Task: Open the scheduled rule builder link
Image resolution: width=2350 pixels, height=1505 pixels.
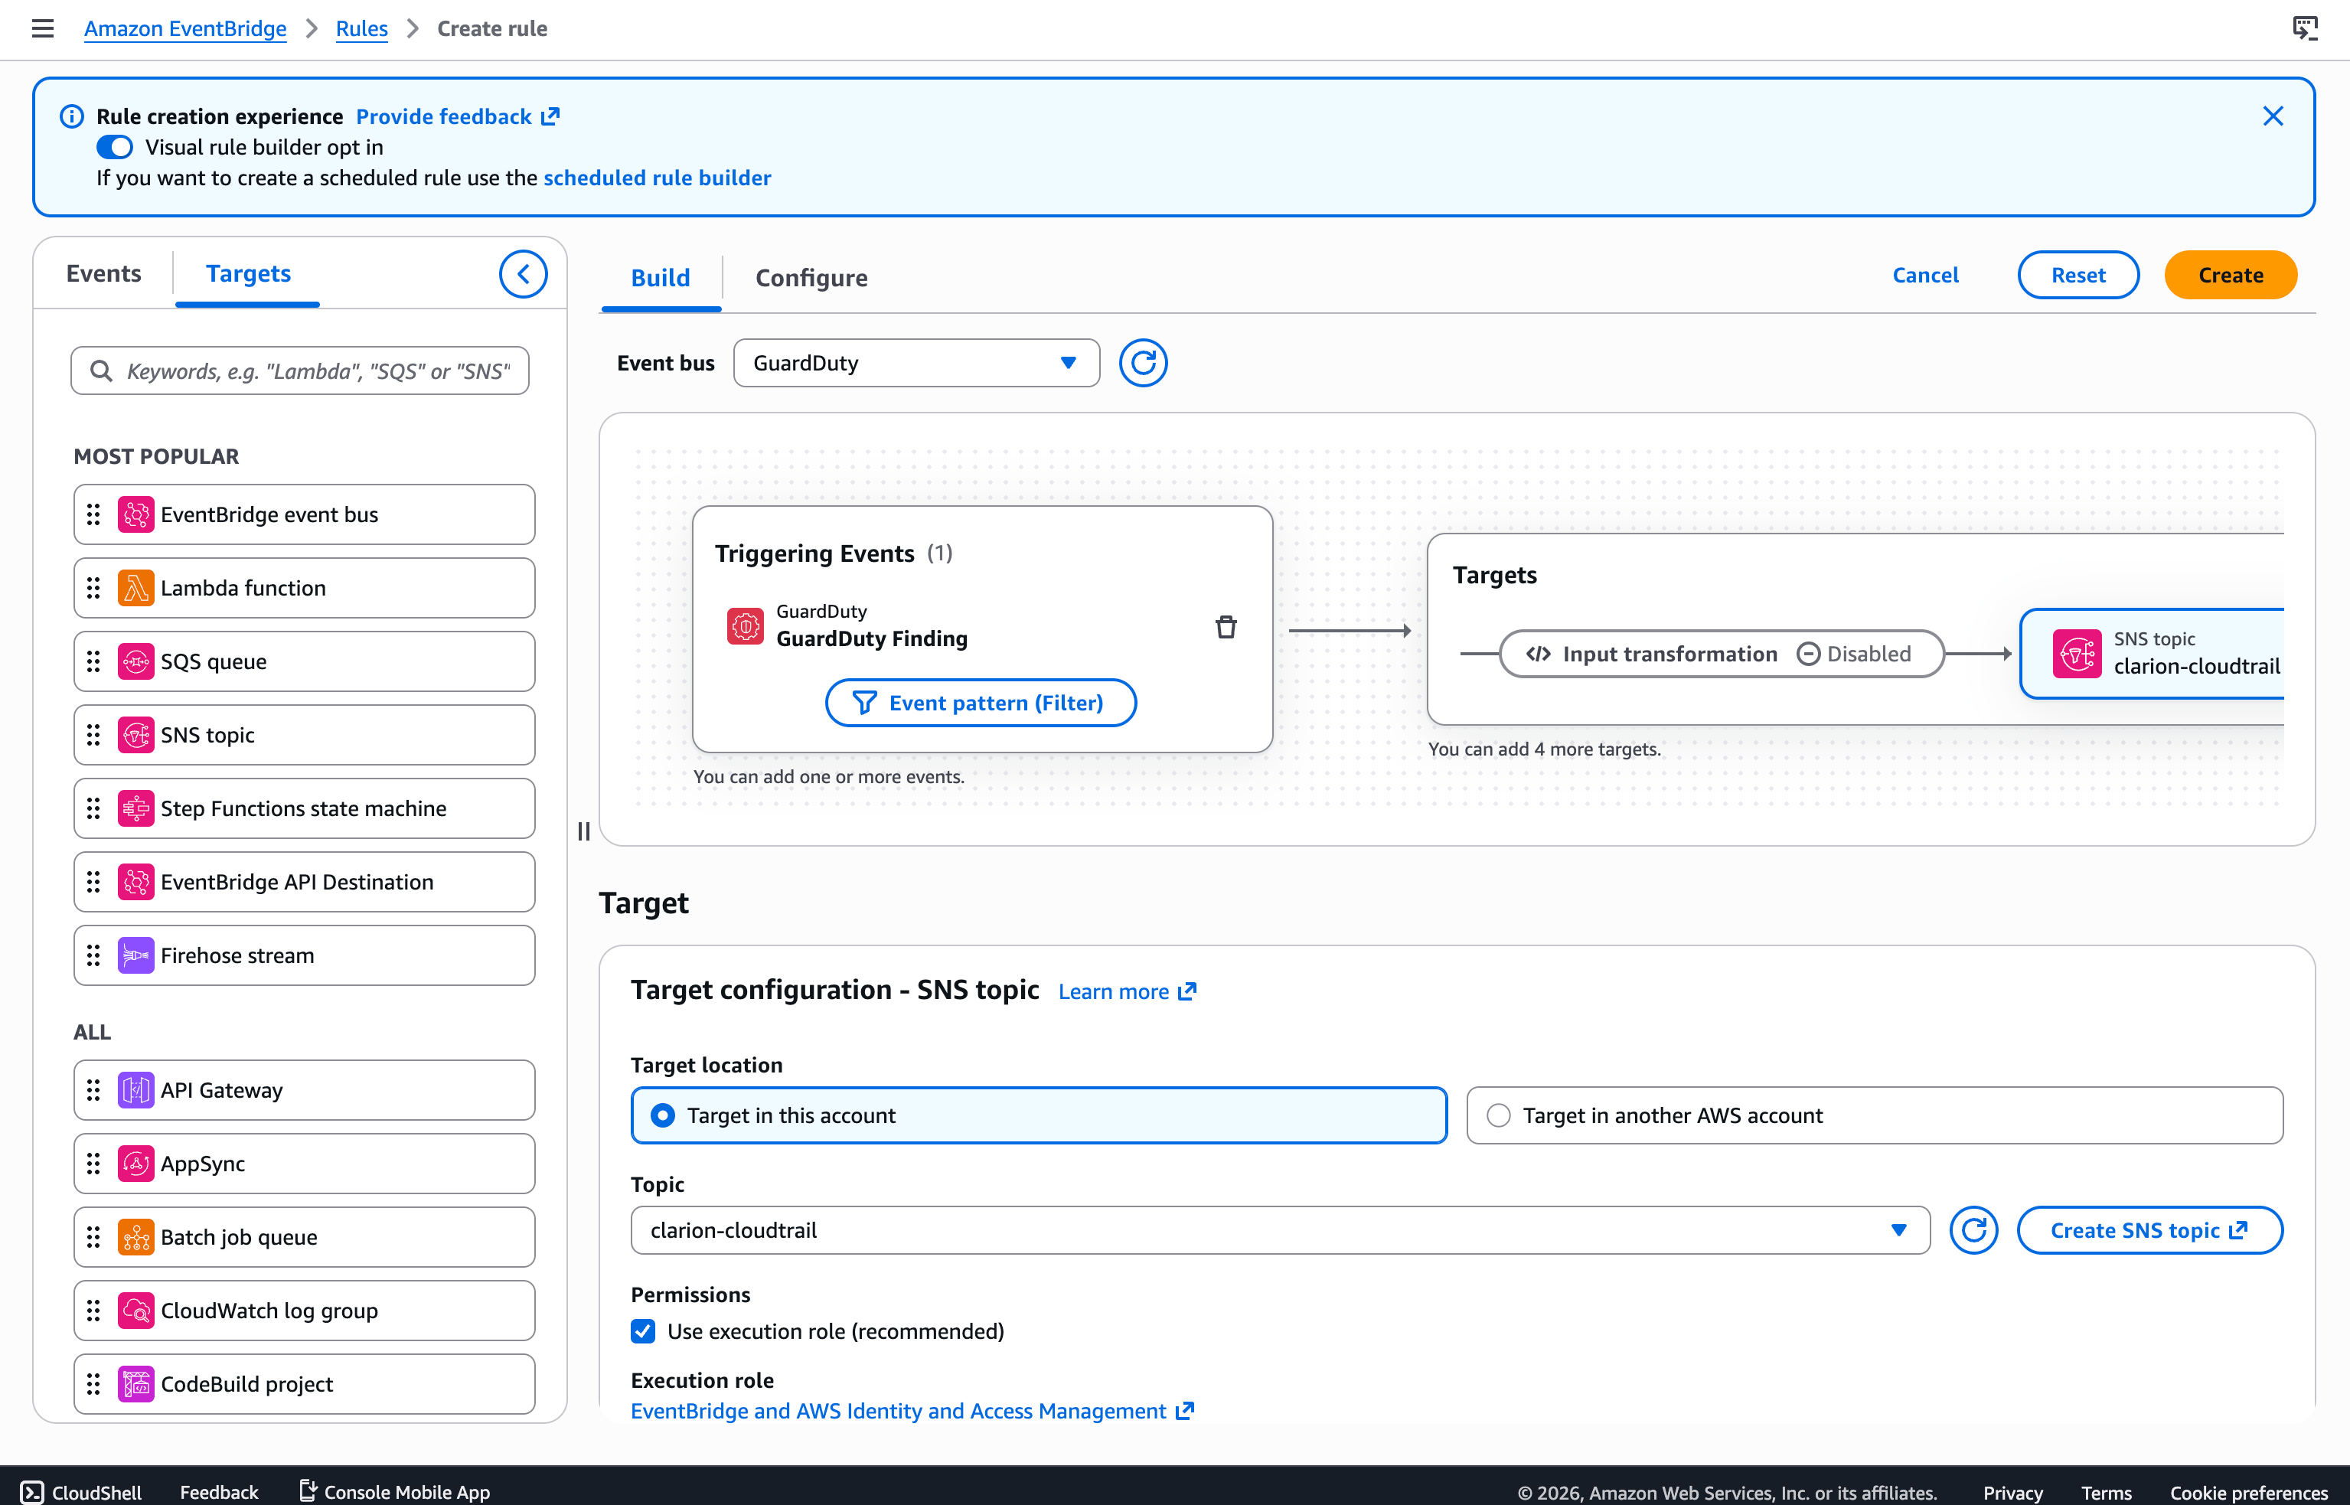Action: 657,178
